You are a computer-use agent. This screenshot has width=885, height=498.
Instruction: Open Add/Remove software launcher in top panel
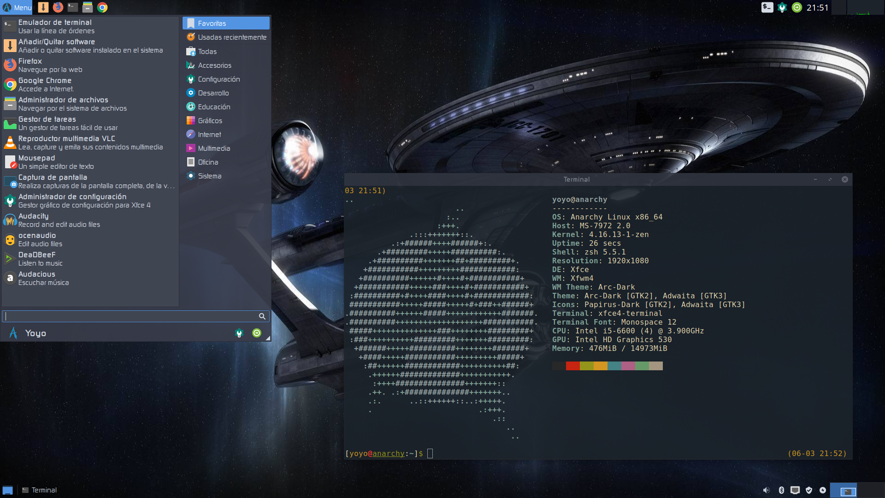(43, 7)
